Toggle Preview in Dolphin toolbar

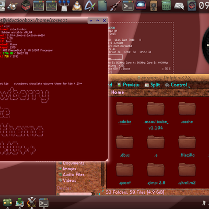pos(129,85)
